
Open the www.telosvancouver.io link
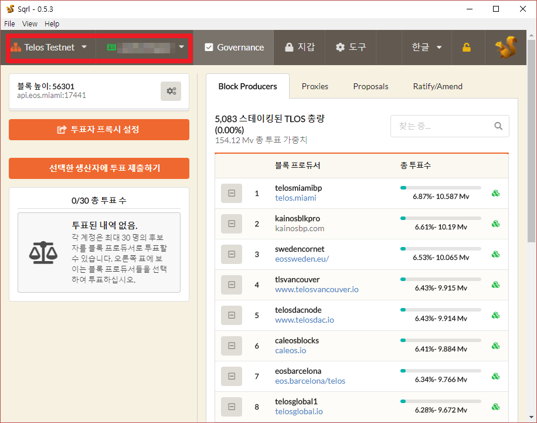[x=317, y=290]
